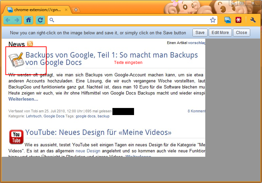Open the Backups von Google headline
The width and height of the screenshot is (262, 183).
(x=111, y=59)
